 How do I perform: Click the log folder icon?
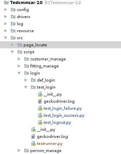point(13,24)
